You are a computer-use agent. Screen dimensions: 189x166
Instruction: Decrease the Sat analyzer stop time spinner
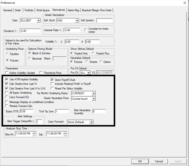(64, 135)
